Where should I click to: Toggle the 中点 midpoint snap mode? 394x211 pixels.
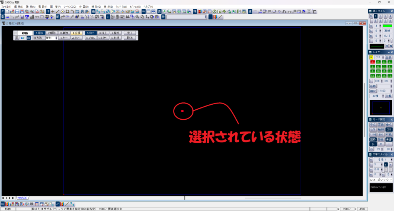click(372, 125)
